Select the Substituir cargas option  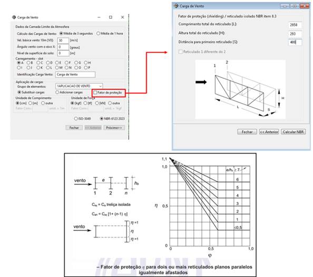click(31, 92)
